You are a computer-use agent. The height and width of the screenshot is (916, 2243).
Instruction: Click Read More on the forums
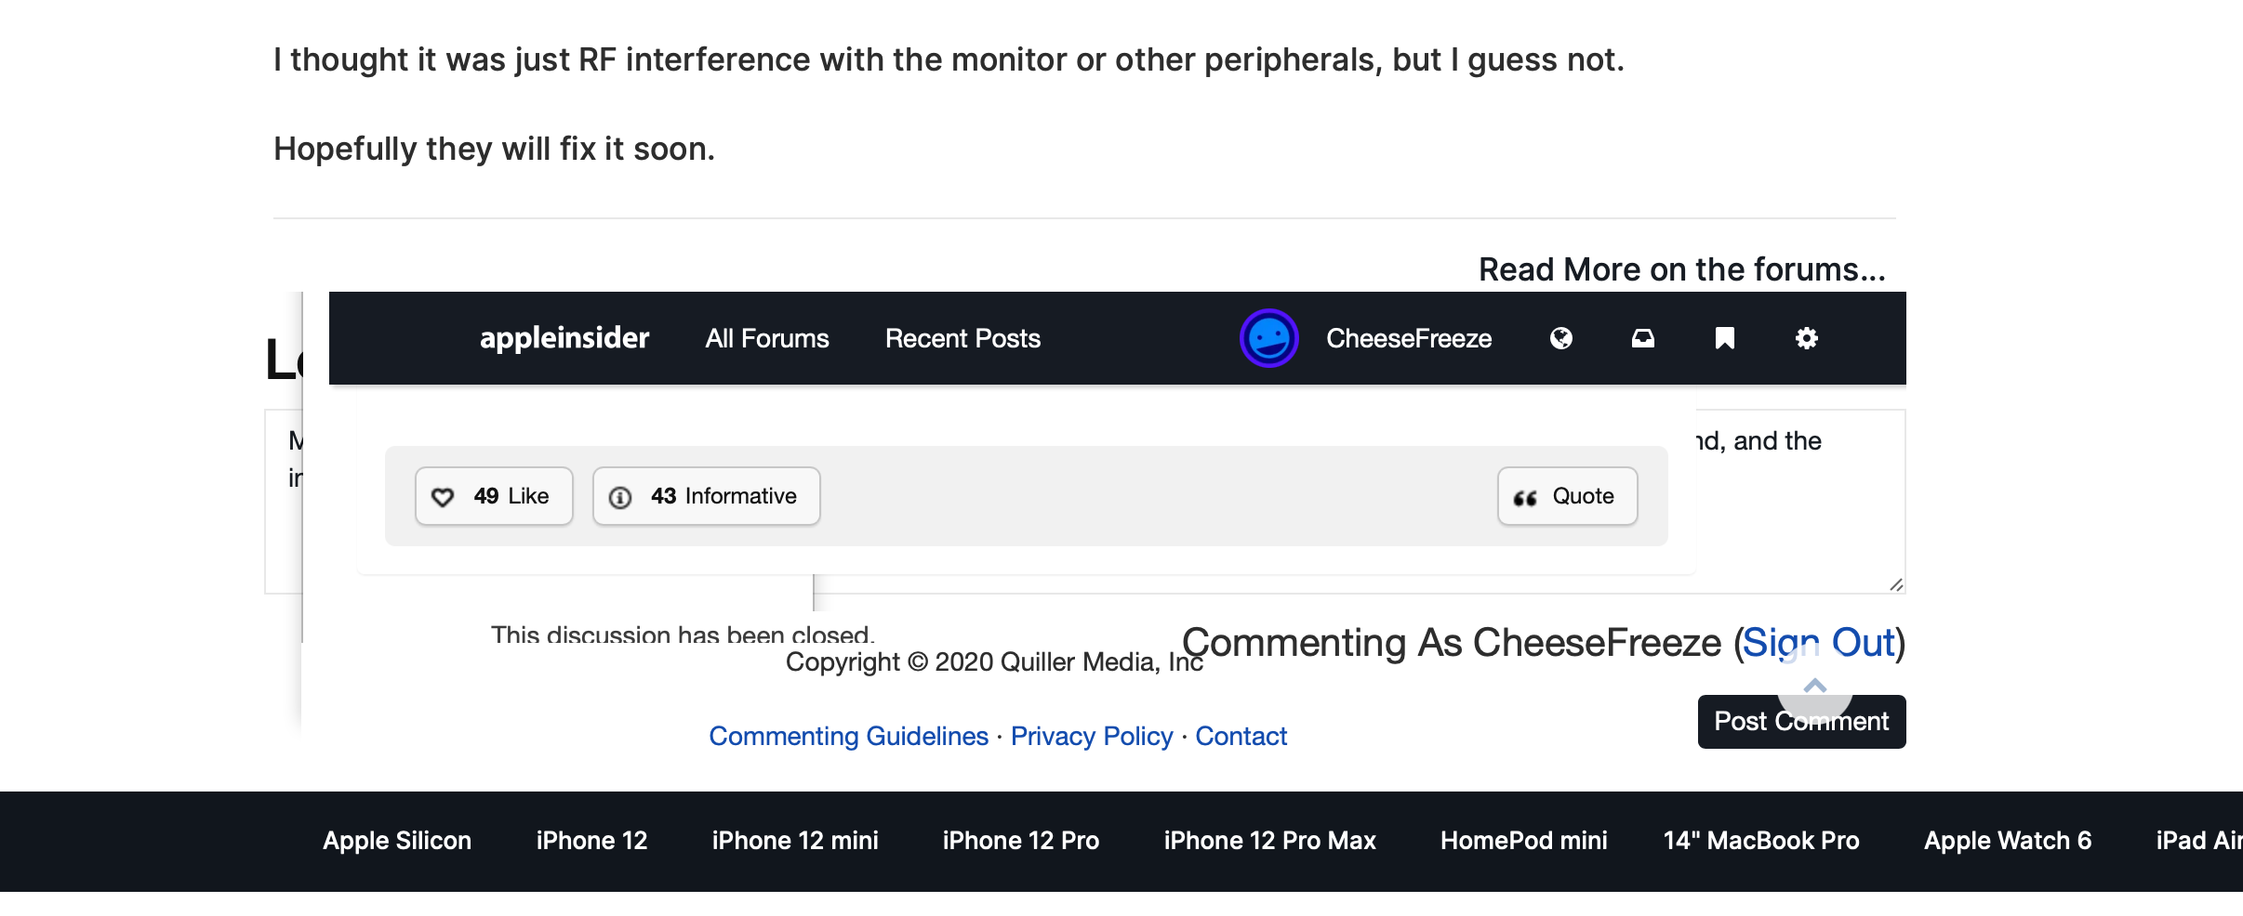(x=1682, y=269)
